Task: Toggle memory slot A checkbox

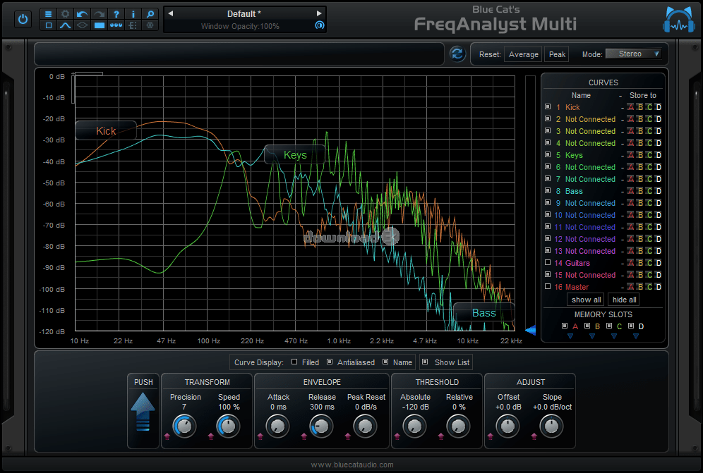Action: 565,326
